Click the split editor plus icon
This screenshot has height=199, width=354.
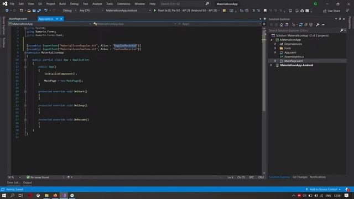pos(264,24)
